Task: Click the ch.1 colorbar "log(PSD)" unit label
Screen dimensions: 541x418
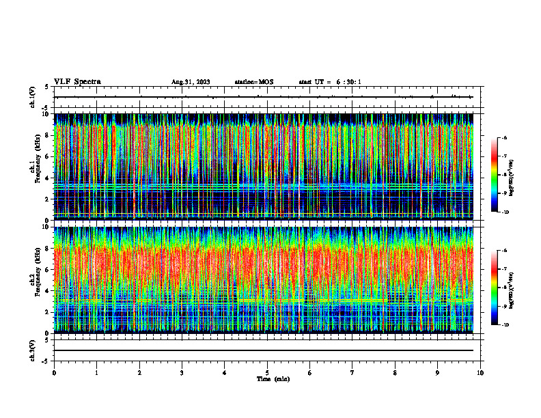Action: (x=511, y=178)
